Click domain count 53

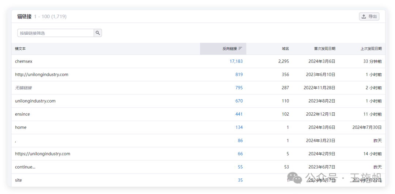click(287, 167)
